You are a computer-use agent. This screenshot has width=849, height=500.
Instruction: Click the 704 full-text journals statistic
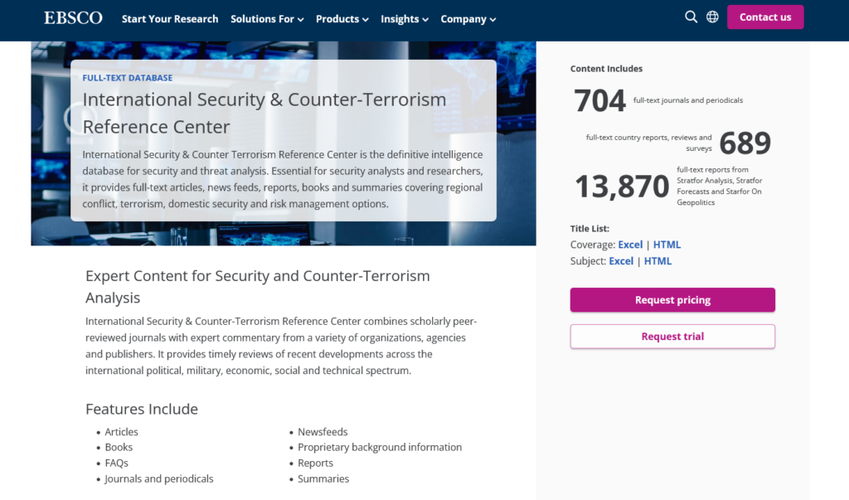click(600, 101)
